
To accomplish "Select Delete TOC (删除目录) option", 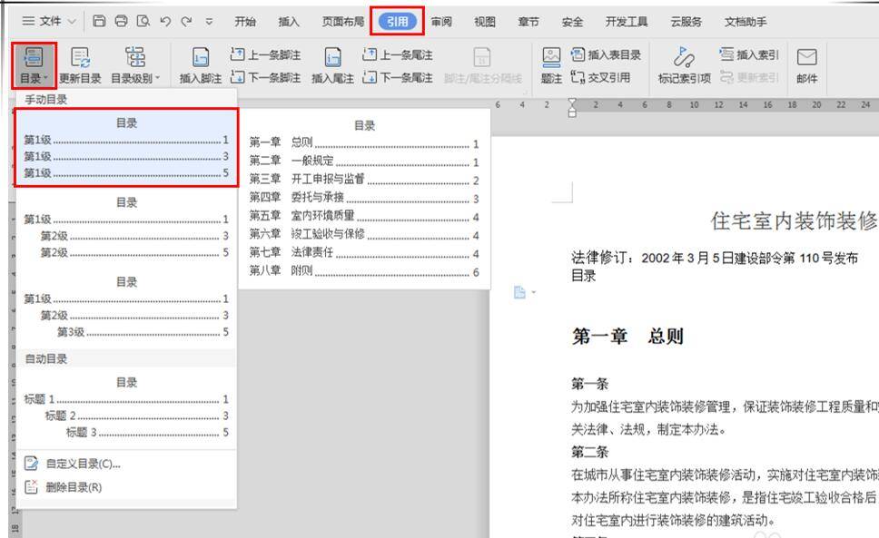I will tap(73, 487).
